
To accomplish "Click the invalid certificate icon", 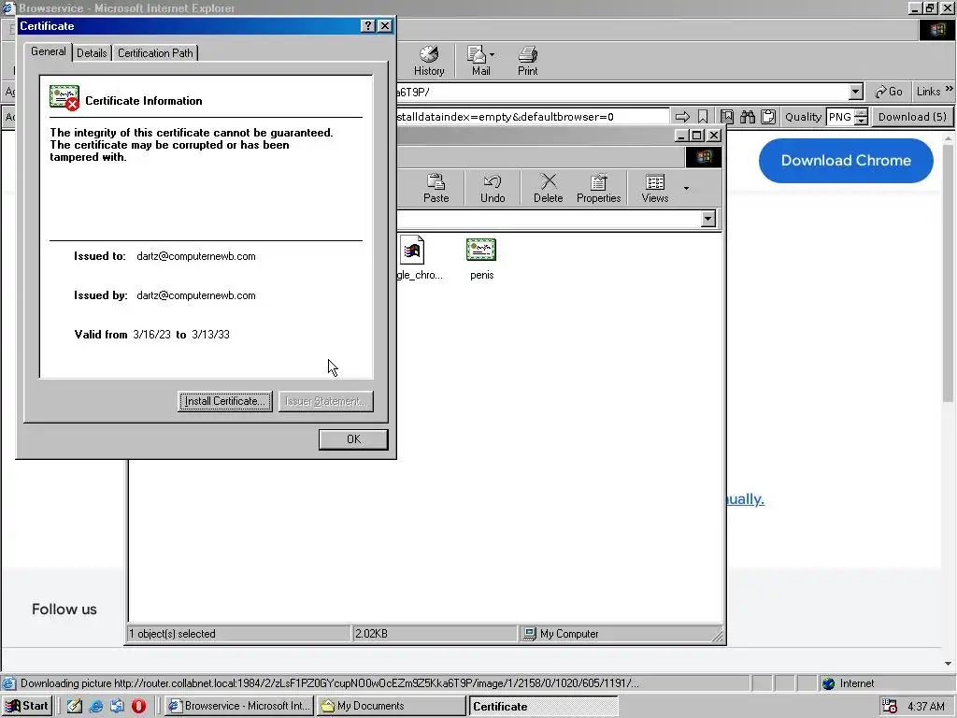I will pos(64,97).
